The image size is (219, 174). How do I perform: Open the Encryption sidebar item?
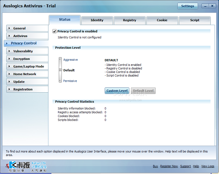click(x=27, y=59)
